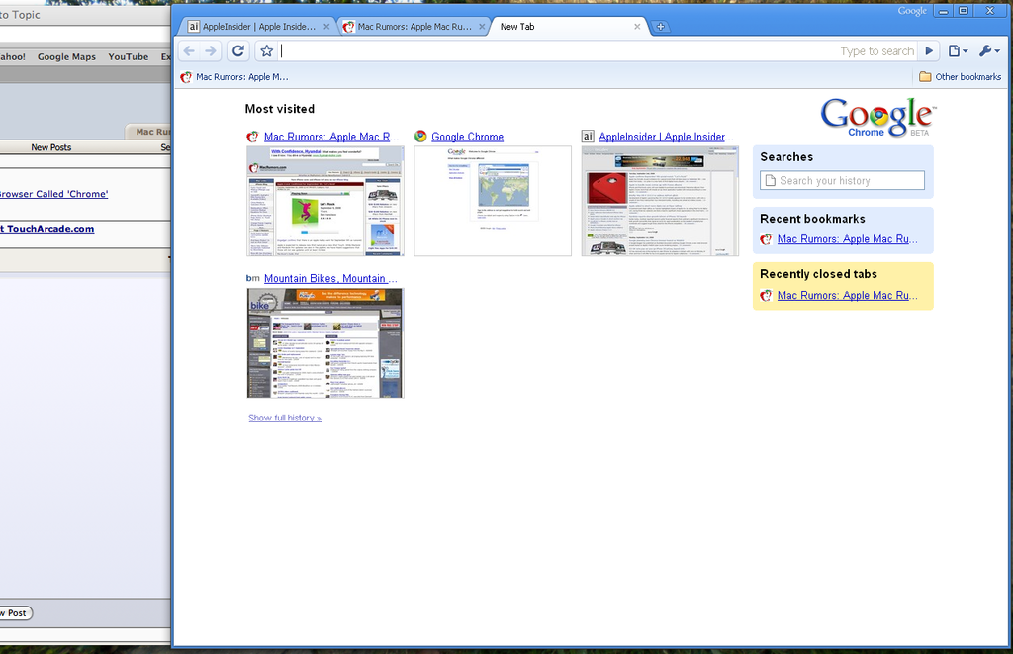
Task: Select the New Tab tab
Action: coord(567,27)
